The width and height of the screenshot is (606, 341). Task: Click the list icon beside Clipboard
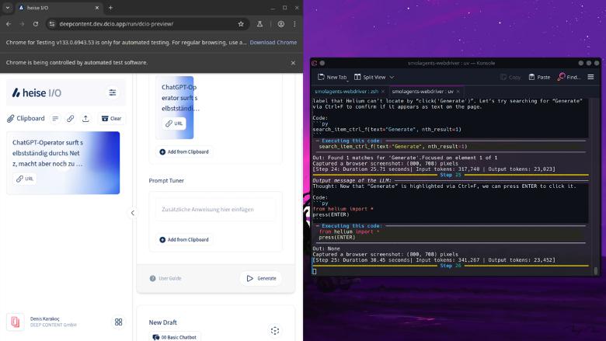pos(55,119)
